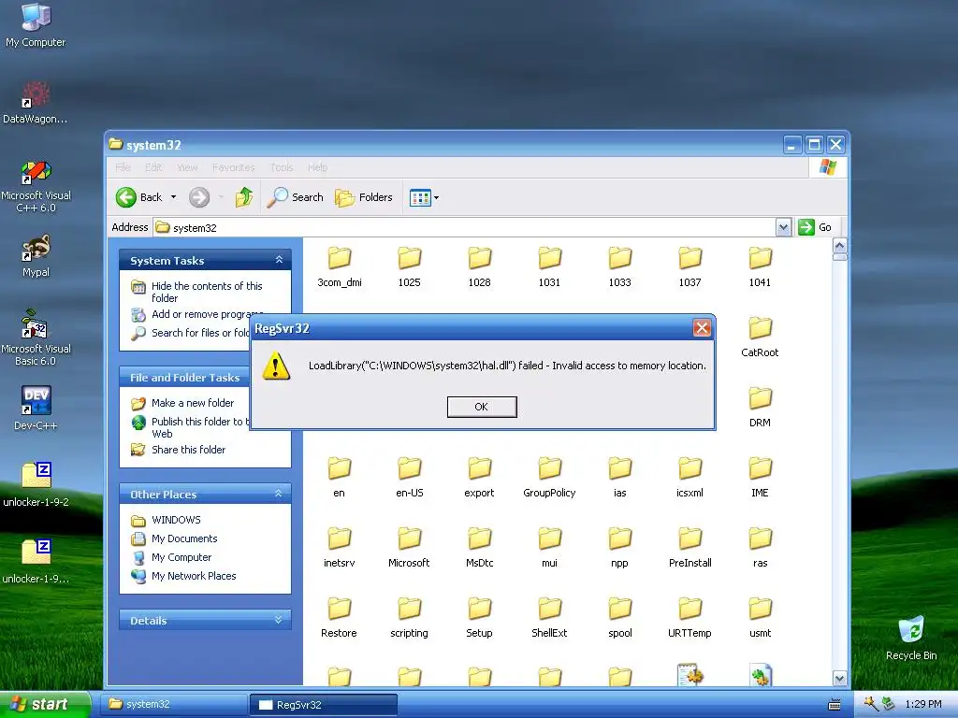Select the 3com_dmi folder
Image resolution: width=958 pixels, height=718 pixels.
pos(339,266)
